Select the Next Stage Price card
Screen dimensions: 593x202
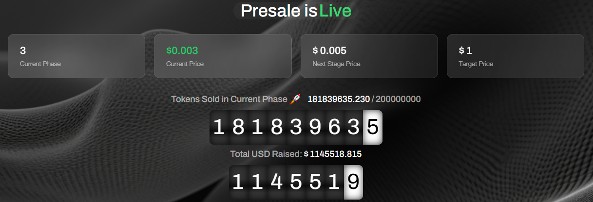(369, 56)
